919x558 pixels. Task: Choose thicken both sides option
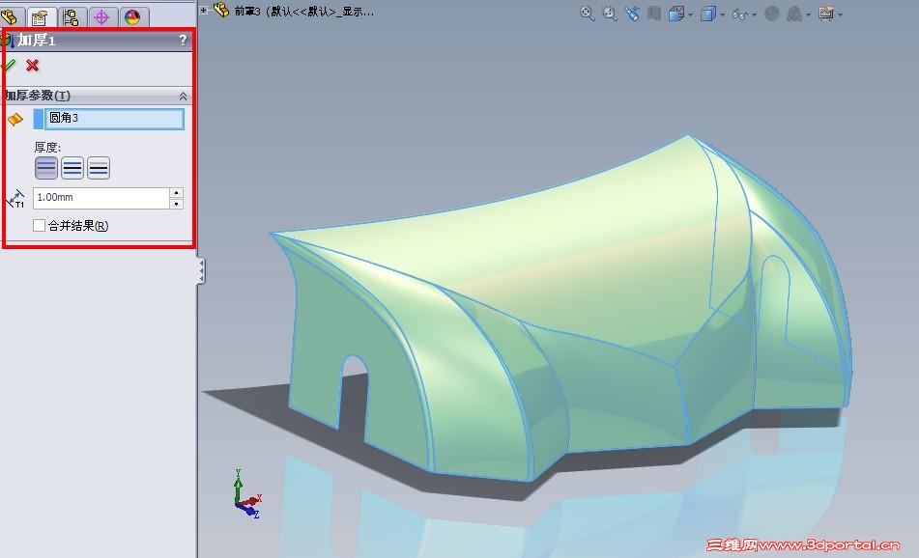72,168
